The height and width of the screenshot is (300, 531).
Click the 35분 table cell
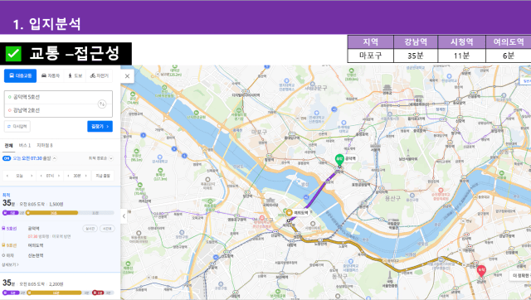coord(416,56)
